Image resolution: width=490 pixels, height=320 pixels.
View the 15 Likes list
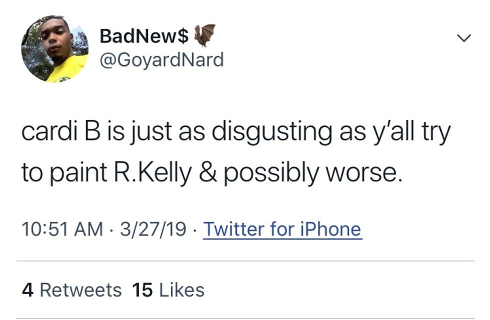click(x=167, y=290)
